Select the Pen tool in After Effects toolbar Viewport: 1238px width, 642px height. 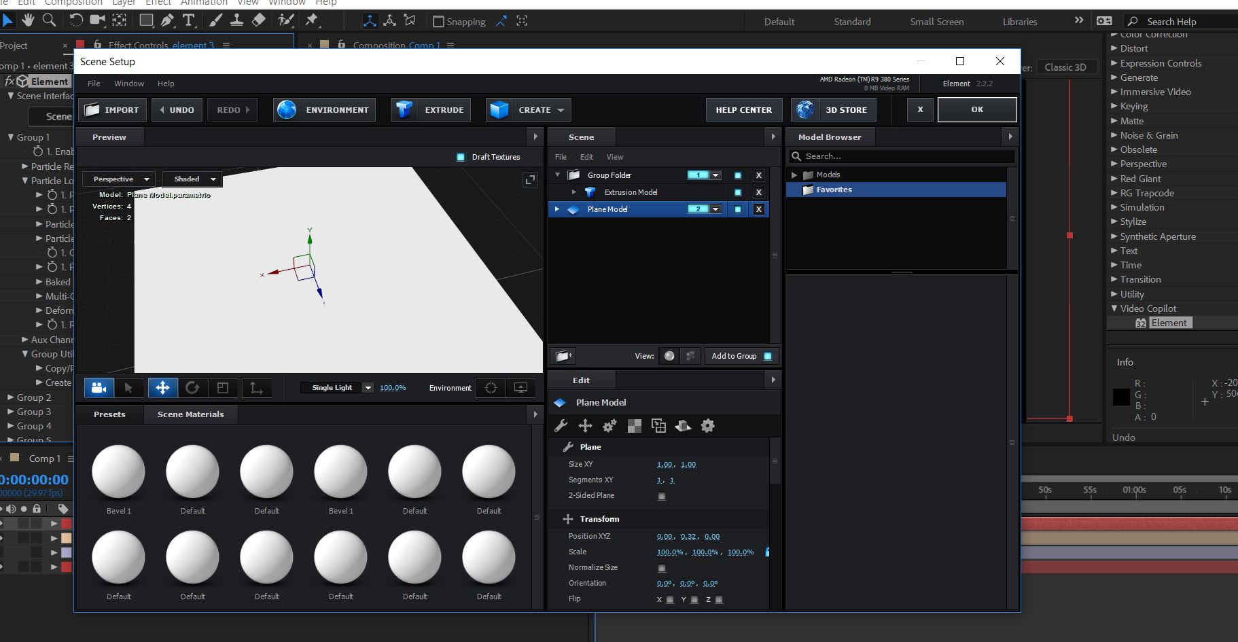click(x=167, y=20)
